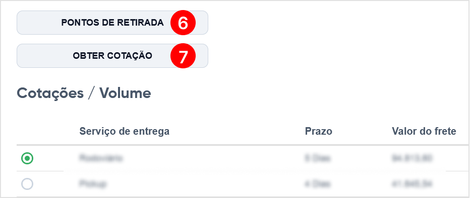The width and height of the screenshot is (470, 198).
Task: Click the Valor do frete column header
Action: point(424,131)
